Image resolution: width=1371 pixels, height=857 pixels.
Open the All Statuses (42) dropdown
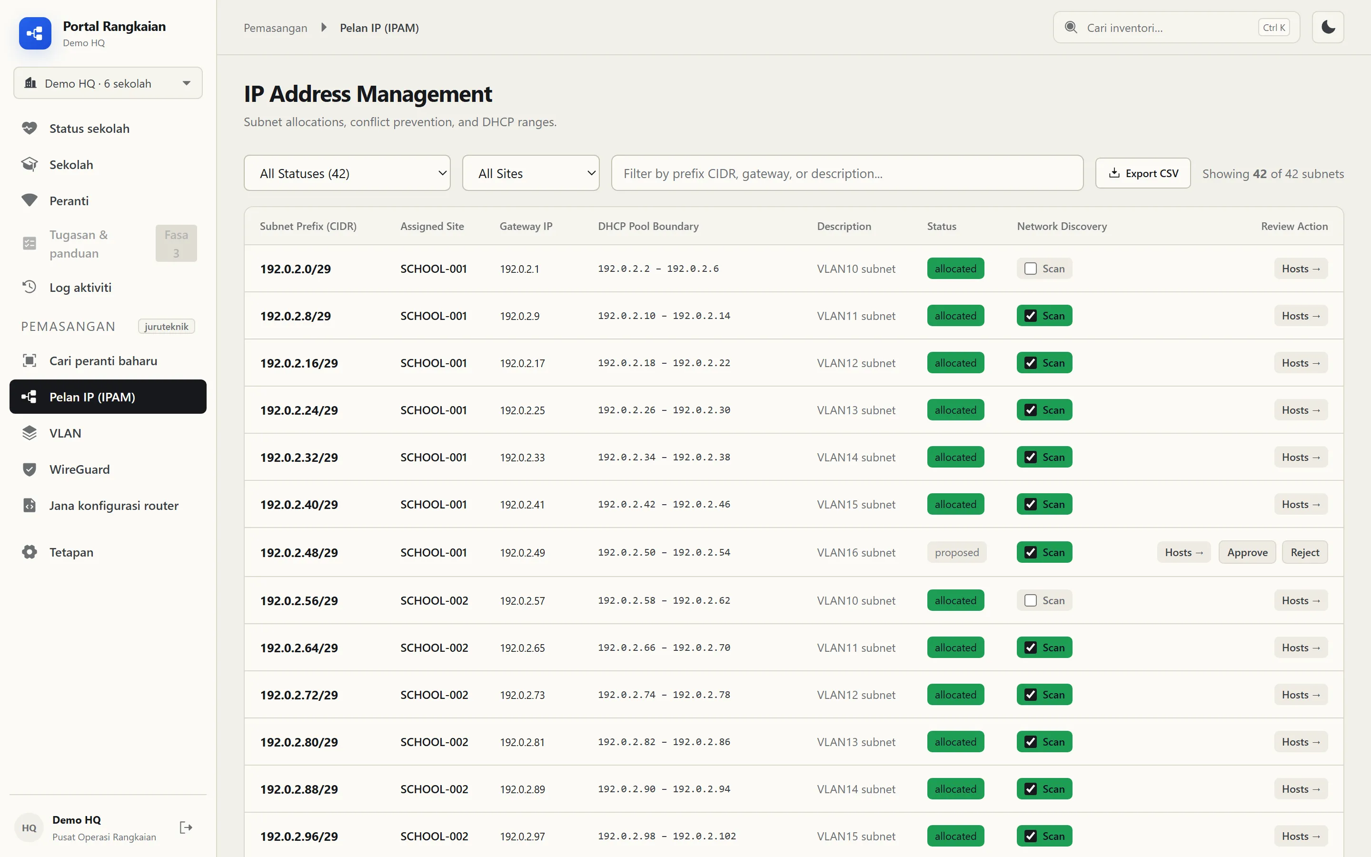[x=347, y=173]
